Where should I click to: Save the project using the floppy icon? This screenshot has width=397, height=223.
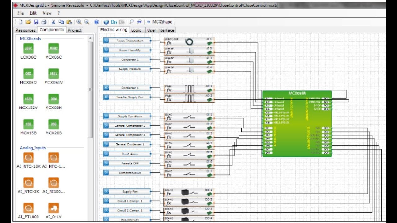[36, 22]
